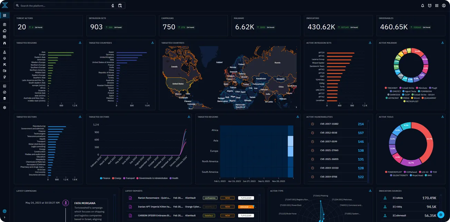450x222 pixels.
Task: Open the Analyses clipboard sidebar icon
Action: 4,24
